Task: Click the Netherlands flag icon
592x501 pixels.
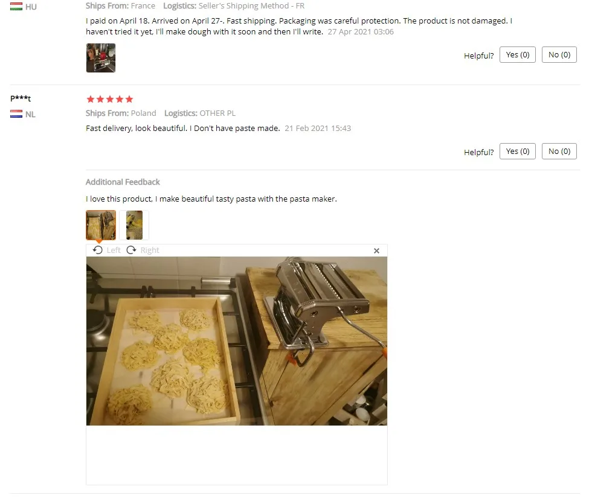Action: pos(16,114)
